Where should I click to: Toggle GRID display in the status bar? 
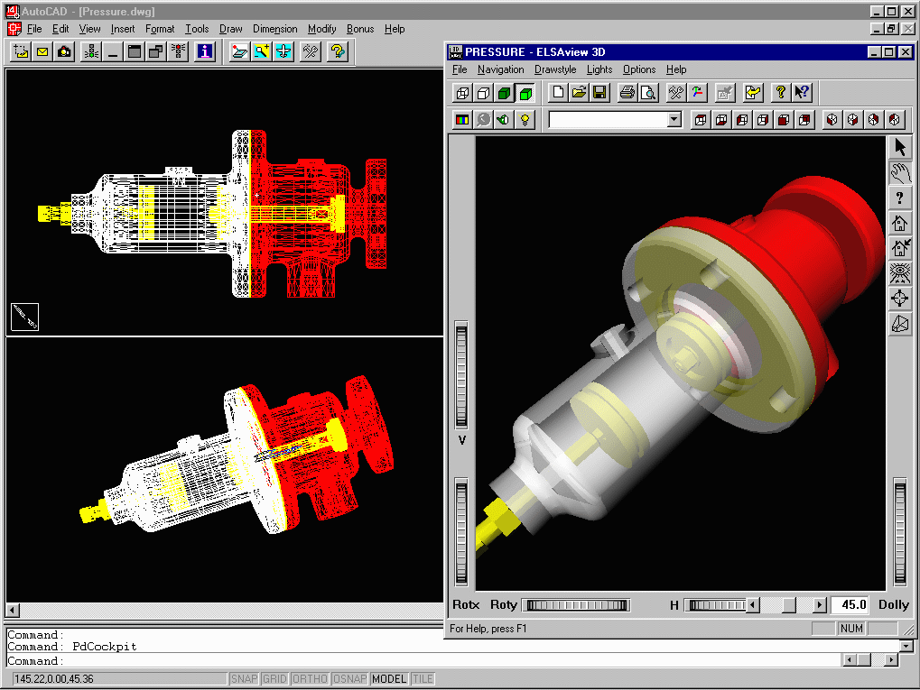pyautogui.click(x=274, y=679)
